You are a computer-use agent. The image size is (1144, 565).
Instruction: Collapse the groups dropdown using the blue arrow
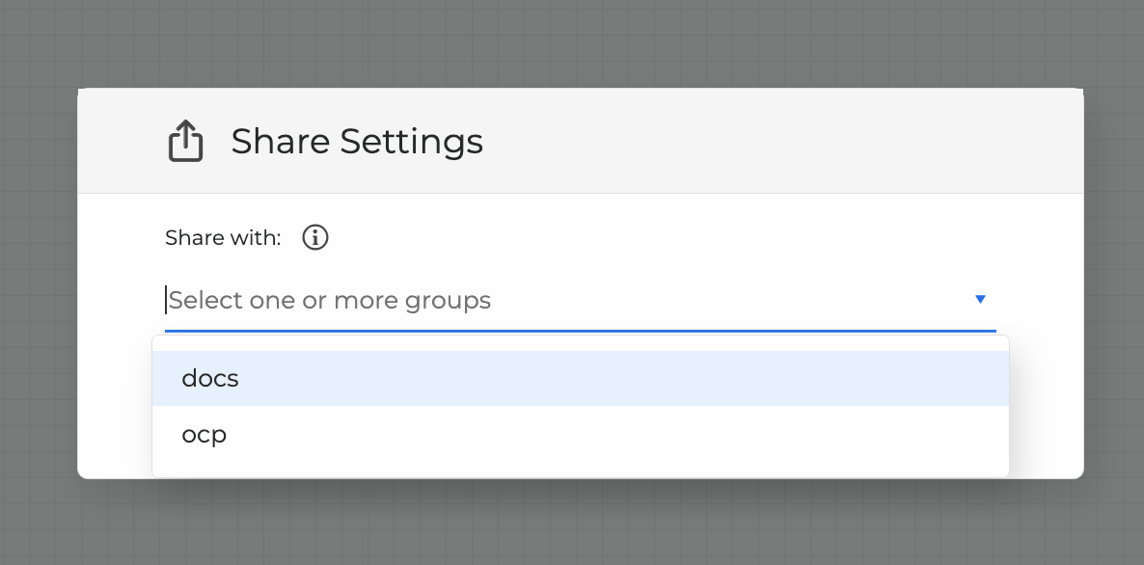[x=980, y=300]
